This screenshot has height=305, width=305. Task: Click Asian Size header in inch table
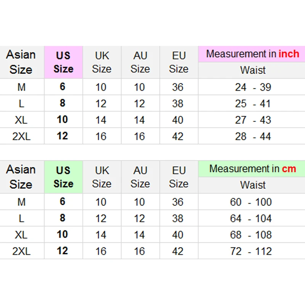[21, 62]
